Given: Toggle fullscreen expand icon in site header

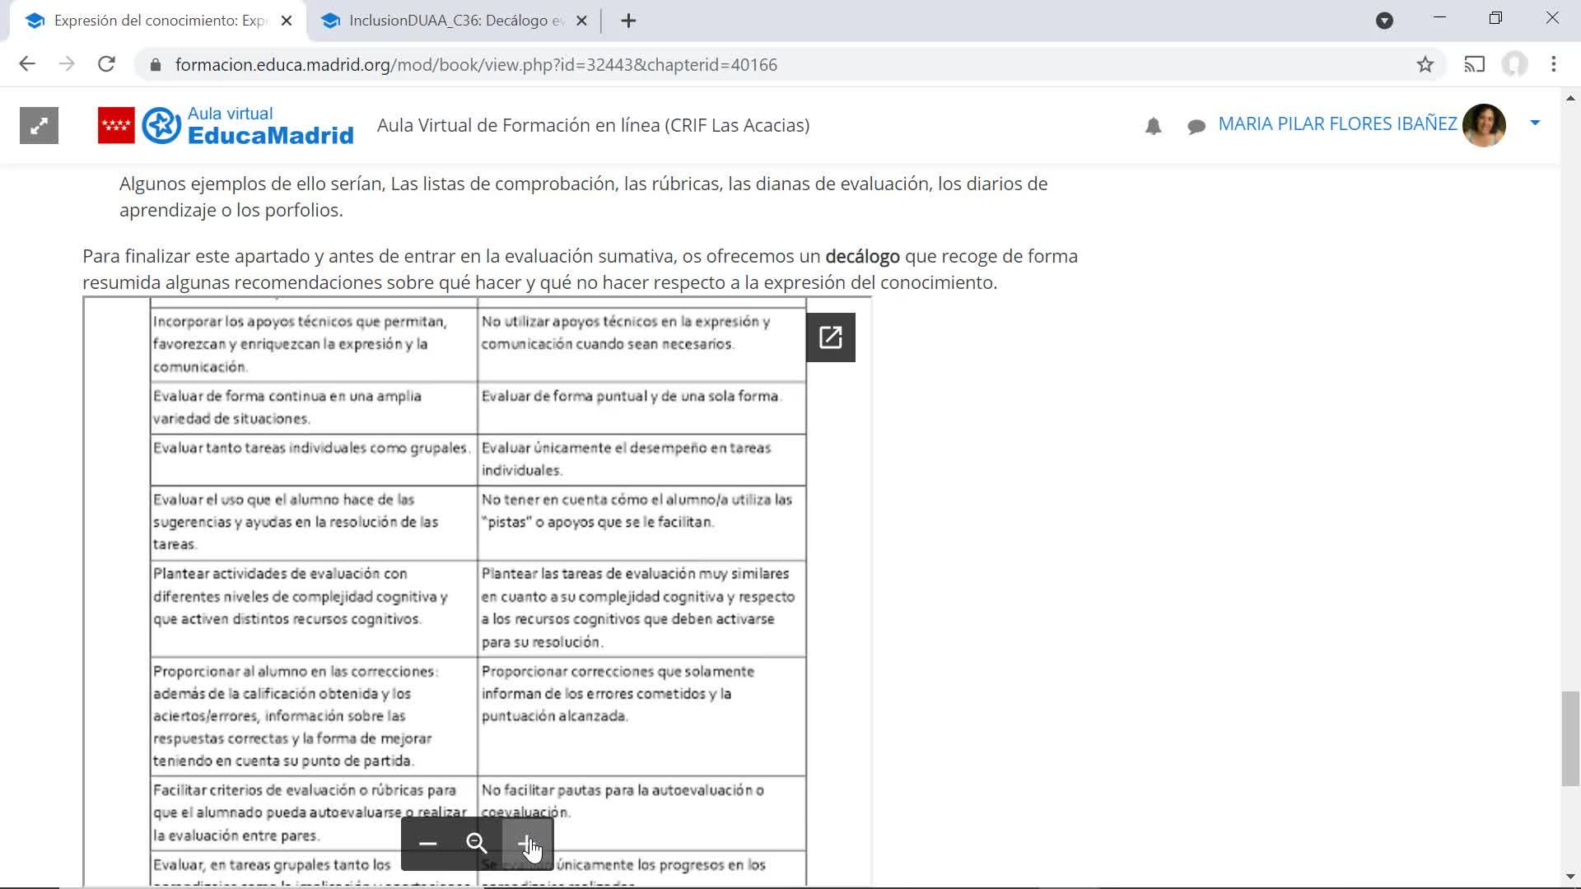Looking at the screenshot, I should [x=39, y=125].
